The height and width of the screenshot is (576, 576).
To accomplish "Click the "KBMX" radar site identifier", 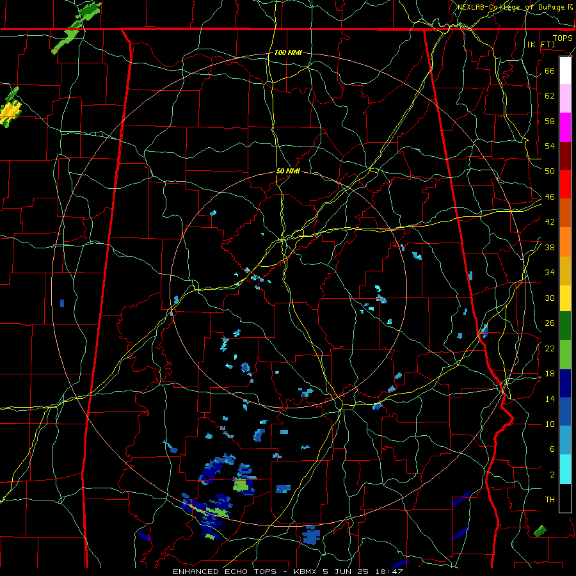I will (307, 572).
